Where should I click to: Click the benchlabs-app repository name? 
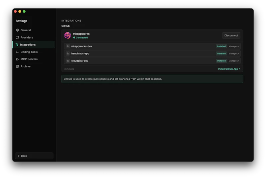click(80, 53)
